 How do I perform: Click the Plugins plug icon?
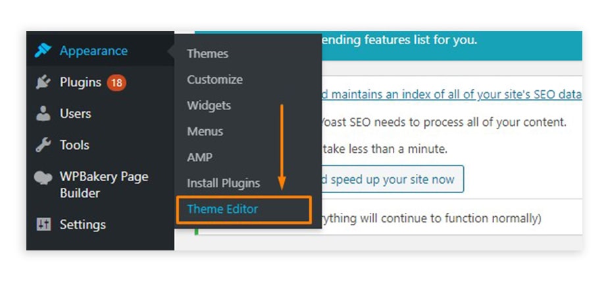pos(43,82)
